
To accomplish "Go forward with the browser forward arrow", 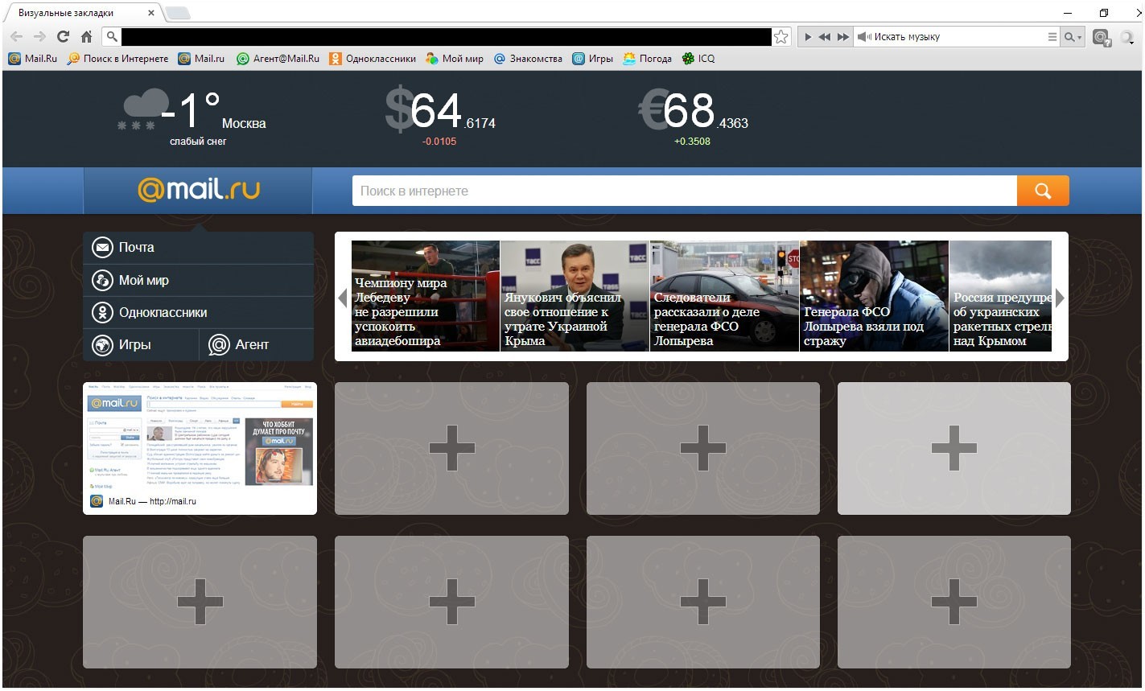I will [x=39, y=37].
